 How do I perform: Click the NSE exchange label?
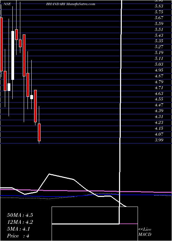click(x=8, y=4)
